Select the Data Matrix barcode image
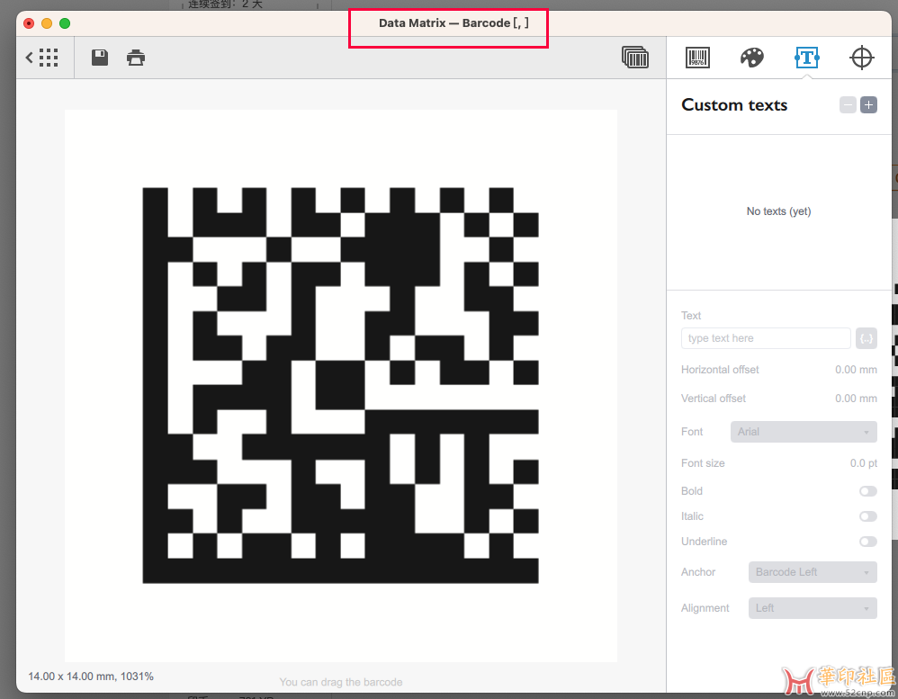Image resolution: width=898 pixels, height=699 pixels. [x=340, y=385]
